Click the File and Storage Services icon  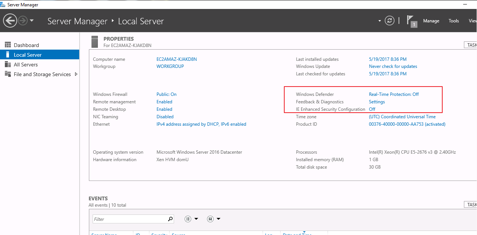coord(8,74)
